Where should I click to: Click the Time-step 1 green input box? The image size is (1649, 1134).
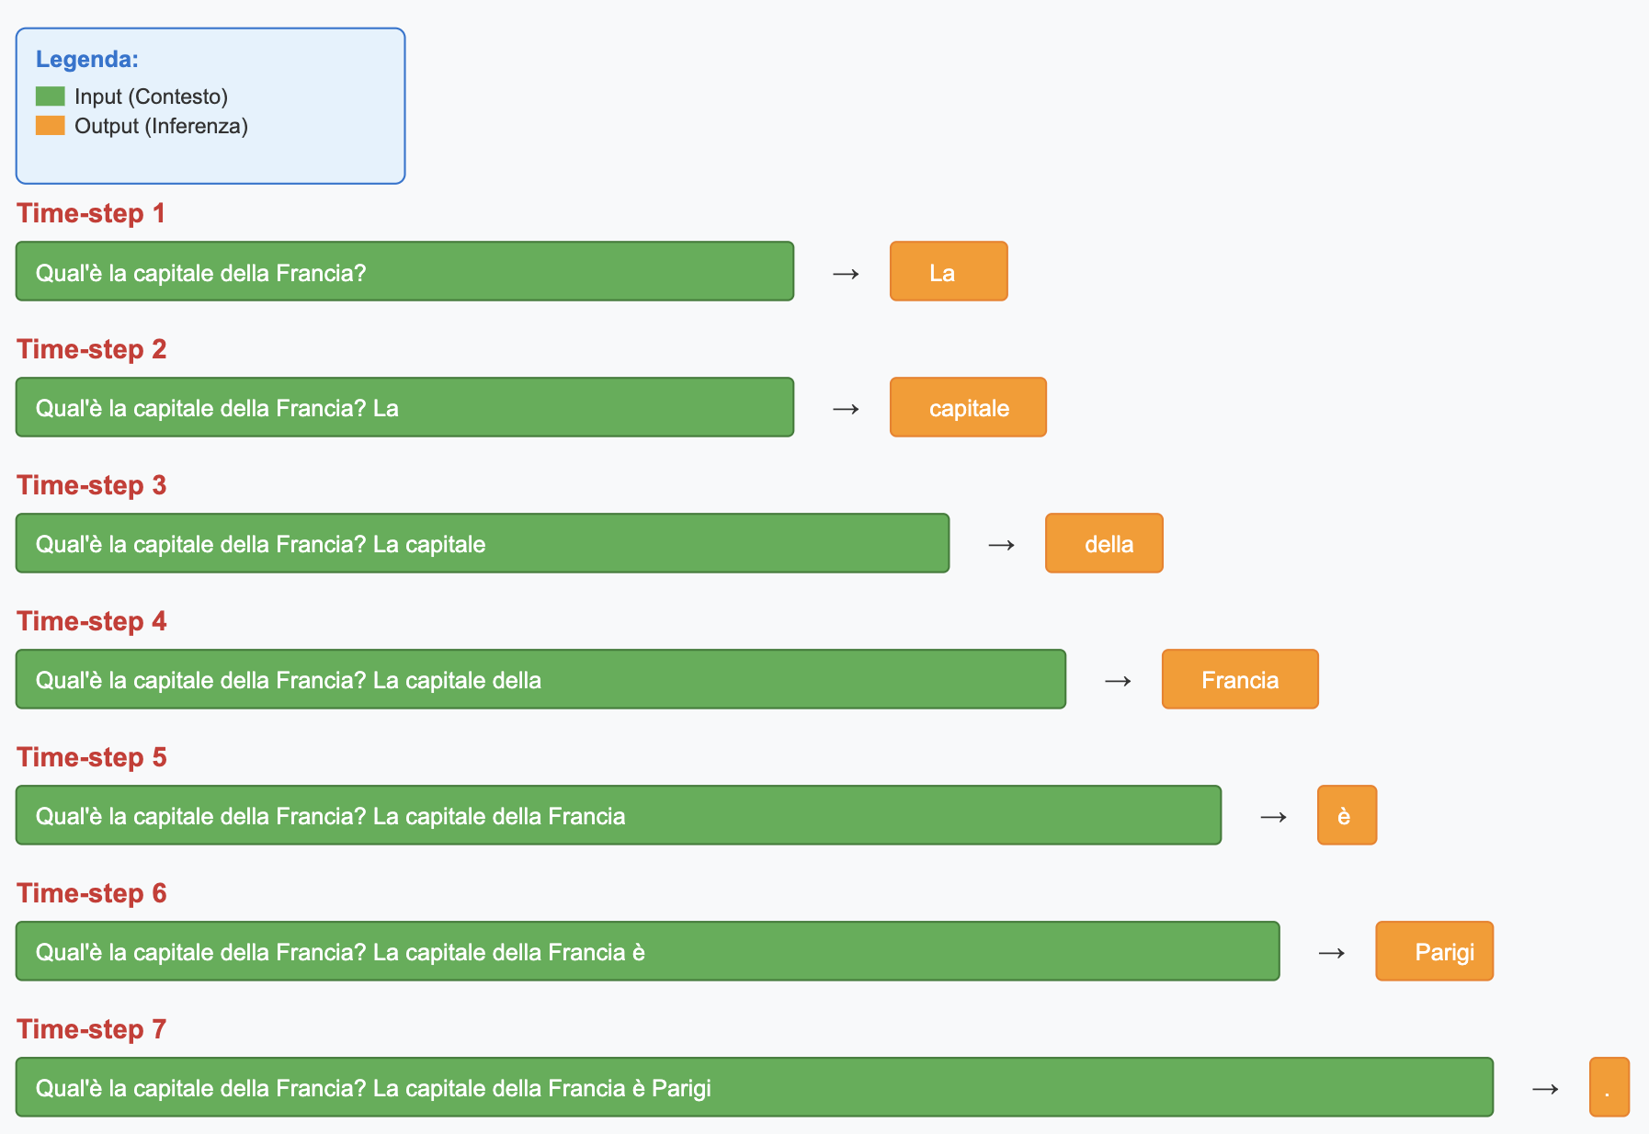[x=404, y=272]
